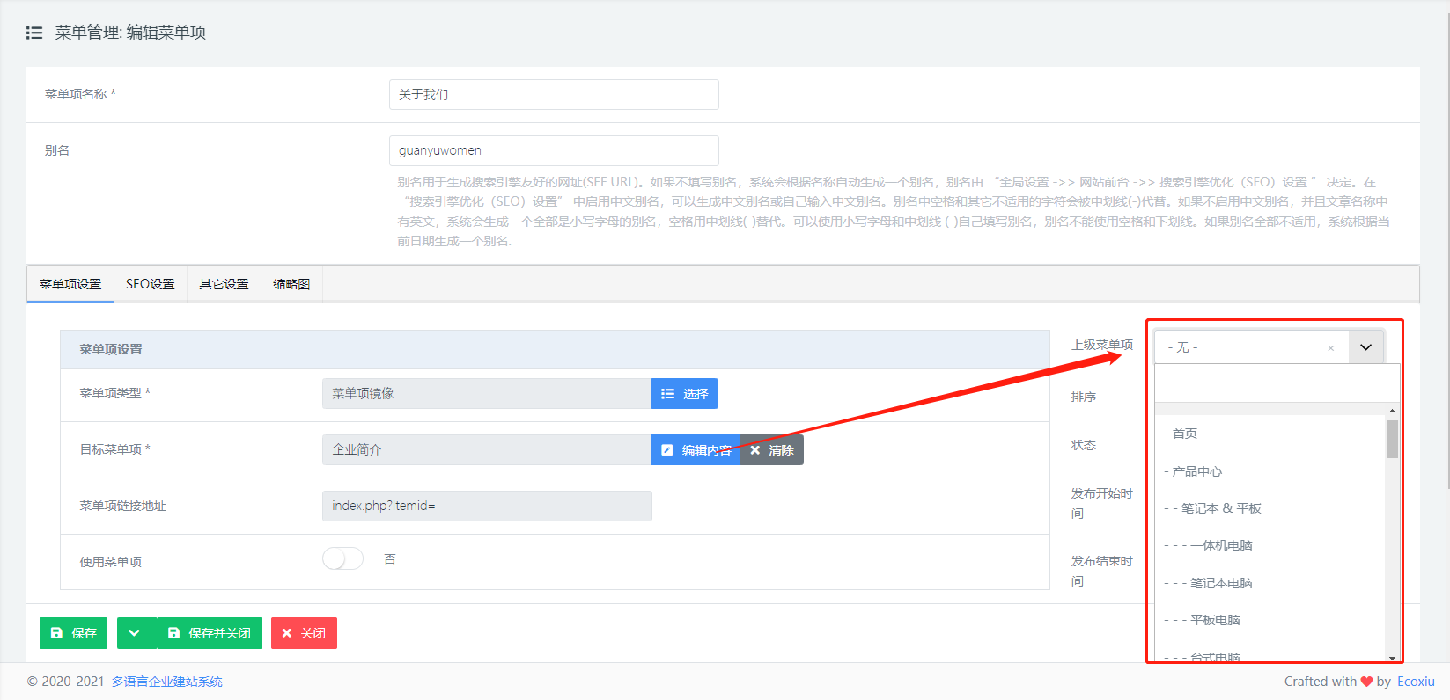Expand the green save options dropdown arrow
Screen dimensions: 1450x700
pos(135,633)
